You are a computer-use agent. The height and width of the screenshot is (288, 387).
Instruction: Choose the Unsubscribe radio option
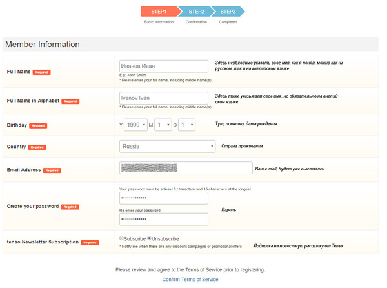point(150,238)
